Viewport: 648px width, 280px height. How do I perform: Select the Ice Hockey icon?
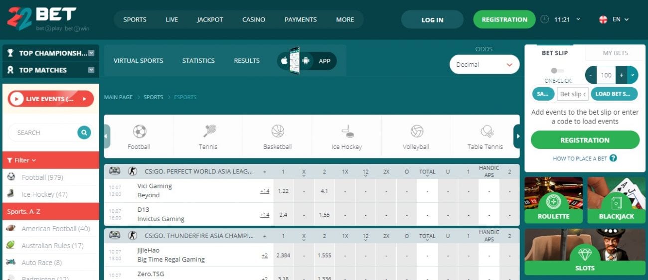tap(347, 132)
